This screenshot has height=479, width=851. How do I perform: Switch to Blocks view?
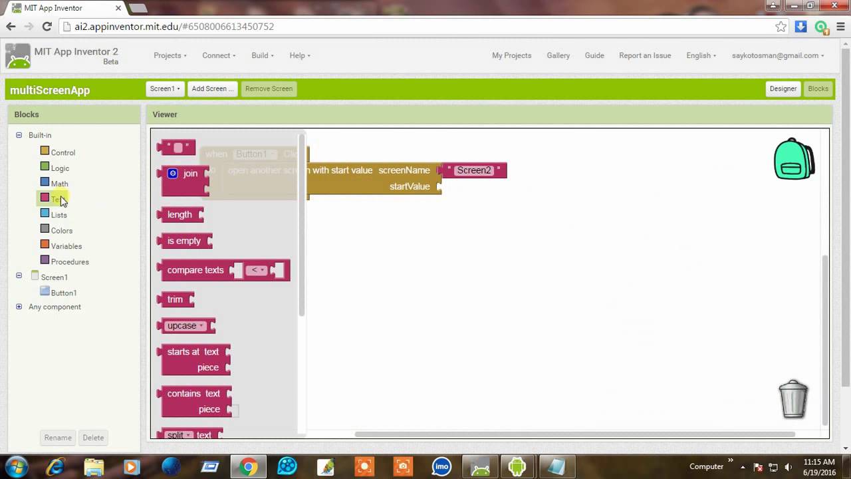[818, 88]
